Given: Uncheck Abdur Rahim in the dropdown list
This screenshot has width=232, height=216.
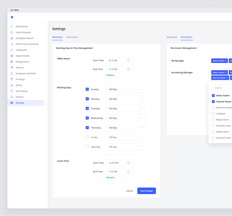Looking at the screenshot, I should tap(213, 95).
